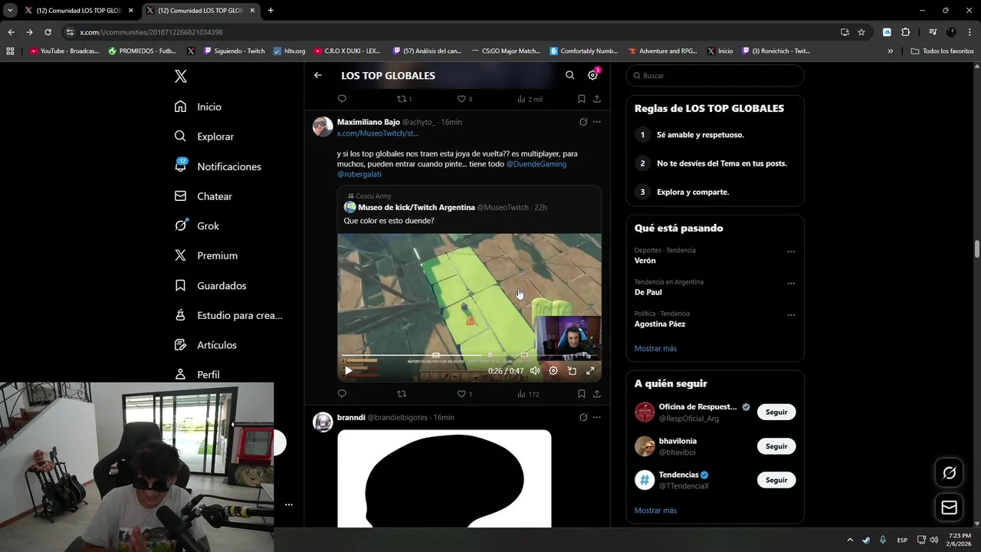Like the post with 9 likes
This screenshot has height=552, width=981.
point(464,99)
